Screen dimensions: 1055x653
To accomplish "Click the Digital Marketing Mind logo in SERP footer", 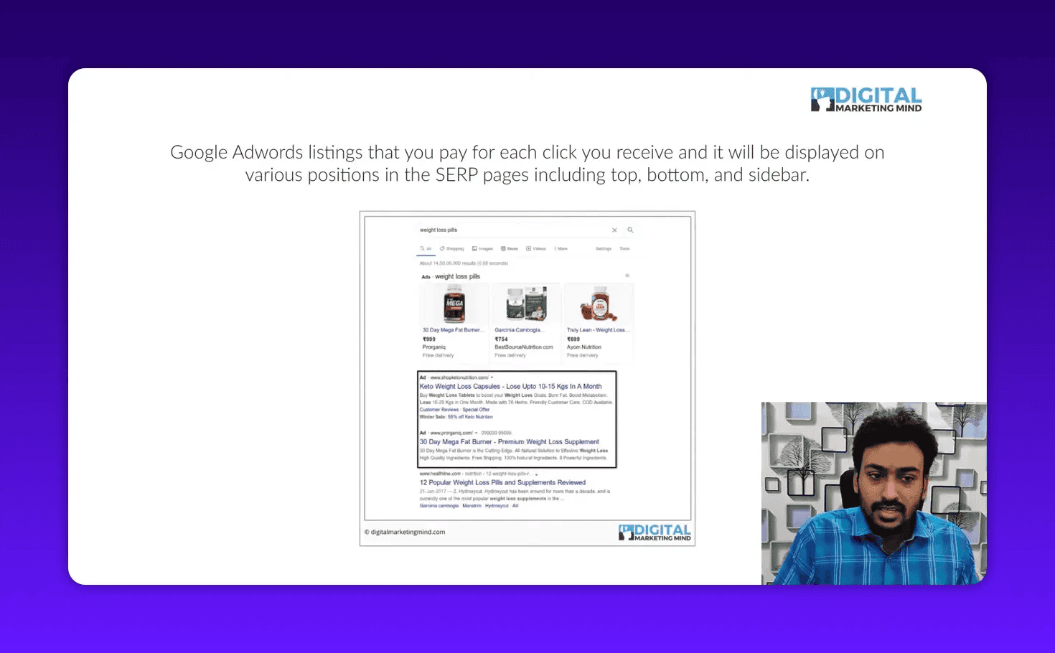I will click(x=655, y=533).
